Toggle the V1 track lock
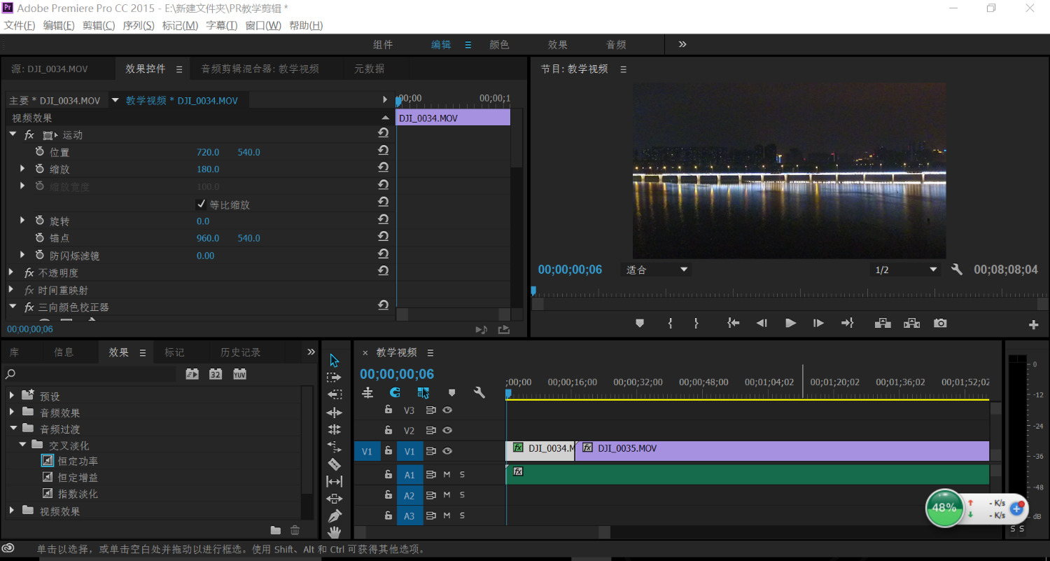Viewport: 1050px width, 561px height. tap(388, 451)
